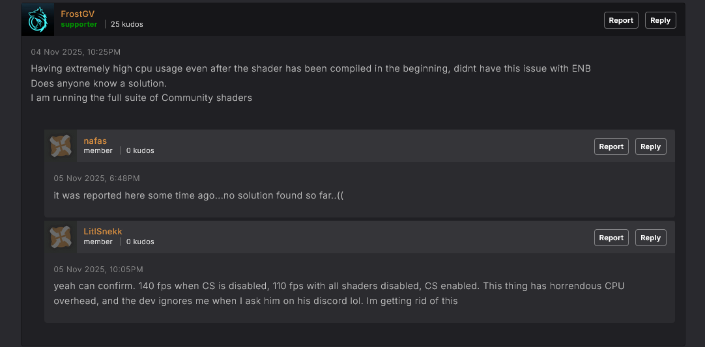
Task: Click the member label under LitlSnekk
Action: [98, 242]
